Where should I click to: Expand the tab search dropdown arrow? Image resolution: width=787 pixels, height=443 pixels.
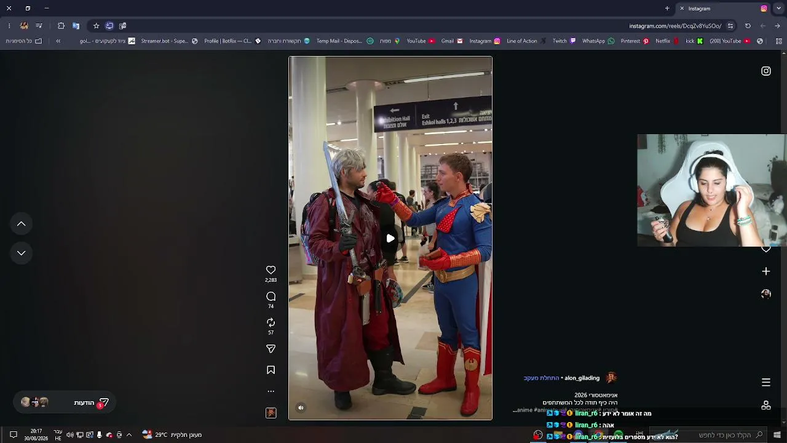778,9
